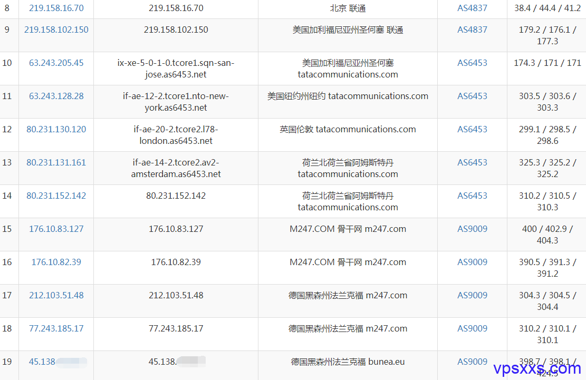Open IP link 80.231.152.142
This screenshot has width=586, height=380.
click(56, 196)
